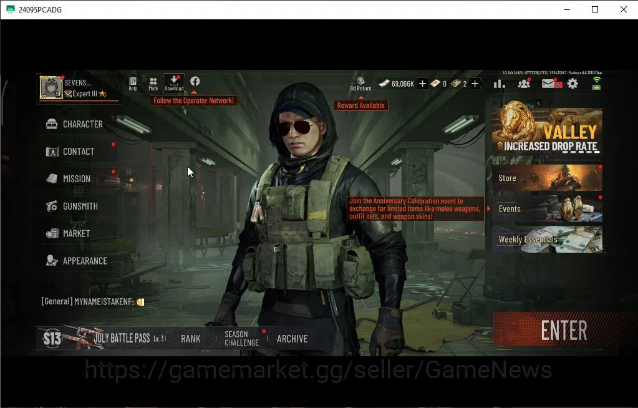Open the More menu icon
This screenshot has width=638, height=408.
153,84
